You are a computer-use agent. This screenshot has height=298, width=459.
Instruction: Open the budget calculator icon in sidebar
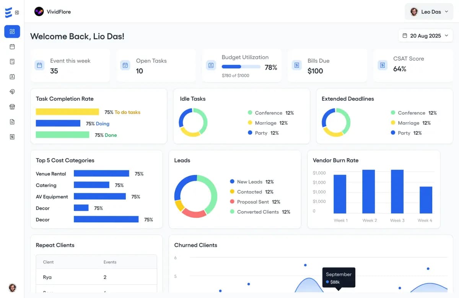click(x=12, y=61)
